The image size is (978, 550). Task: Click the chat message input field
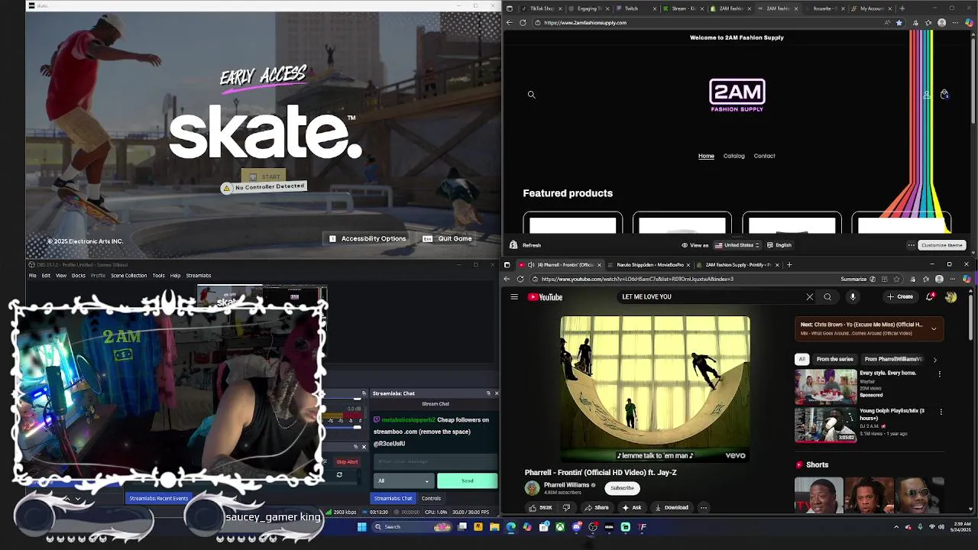(x=435, y=461)
